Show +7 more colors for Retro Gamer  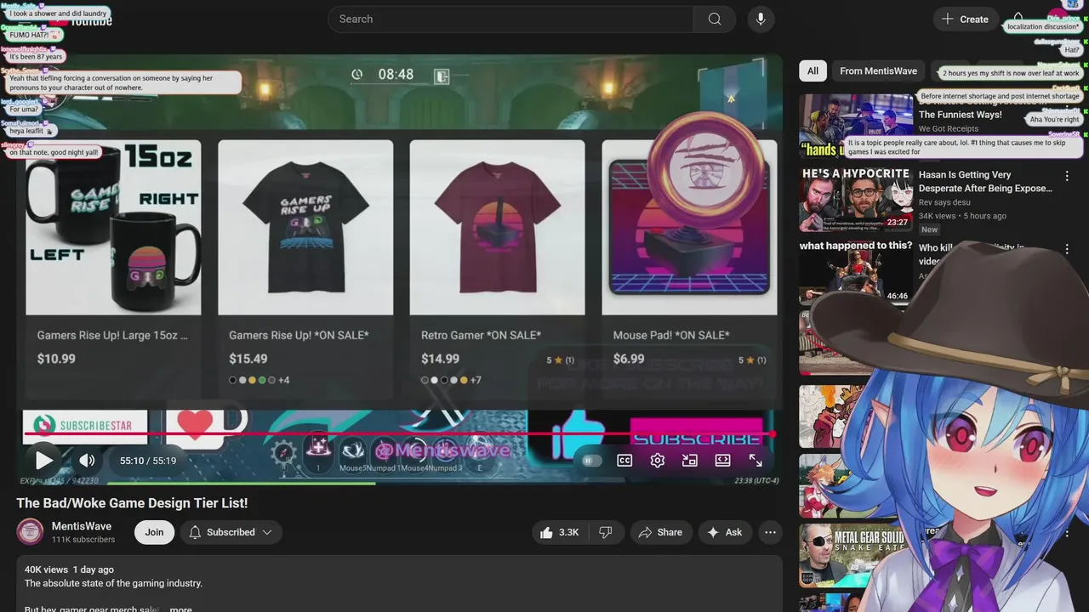point(476,380)
